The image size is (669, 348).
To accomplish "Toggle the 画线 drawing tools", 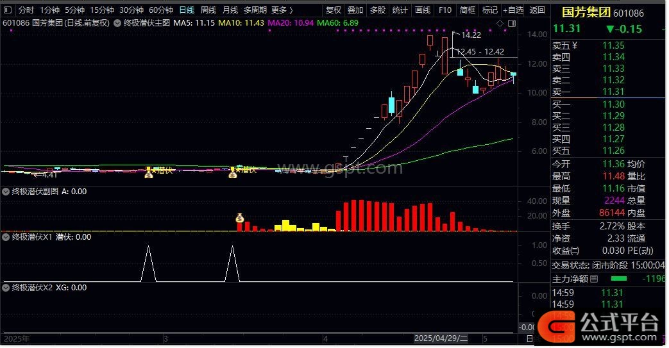I will 422,10.
